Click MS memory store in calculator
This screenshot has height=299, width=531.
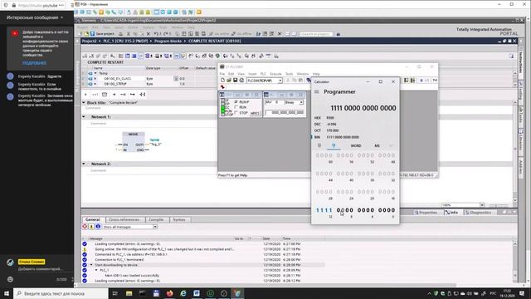377,146
